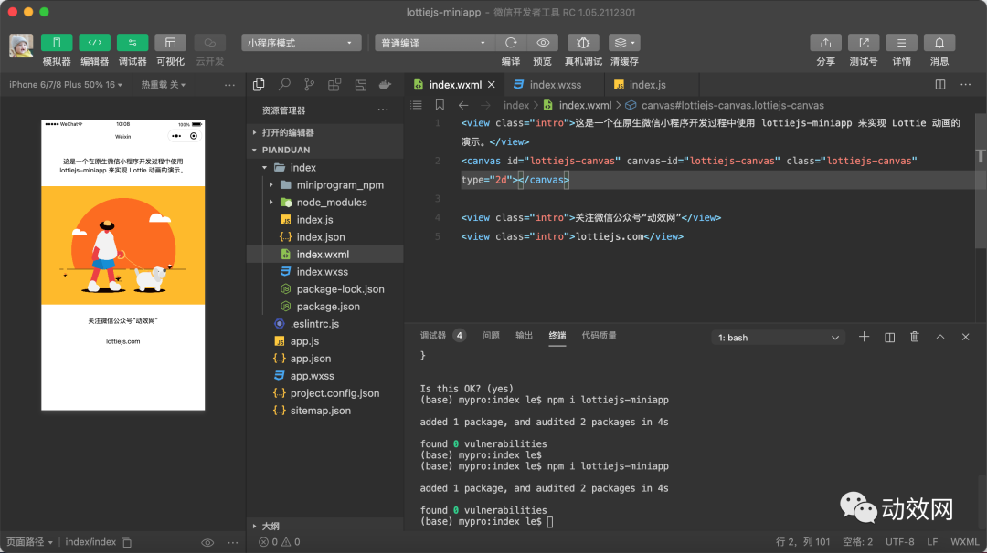Open the editor more actions ellipsis
Image resolution: width=987 pixels, height=553 pixels.
pyautogui.click(x=966, y=84)
